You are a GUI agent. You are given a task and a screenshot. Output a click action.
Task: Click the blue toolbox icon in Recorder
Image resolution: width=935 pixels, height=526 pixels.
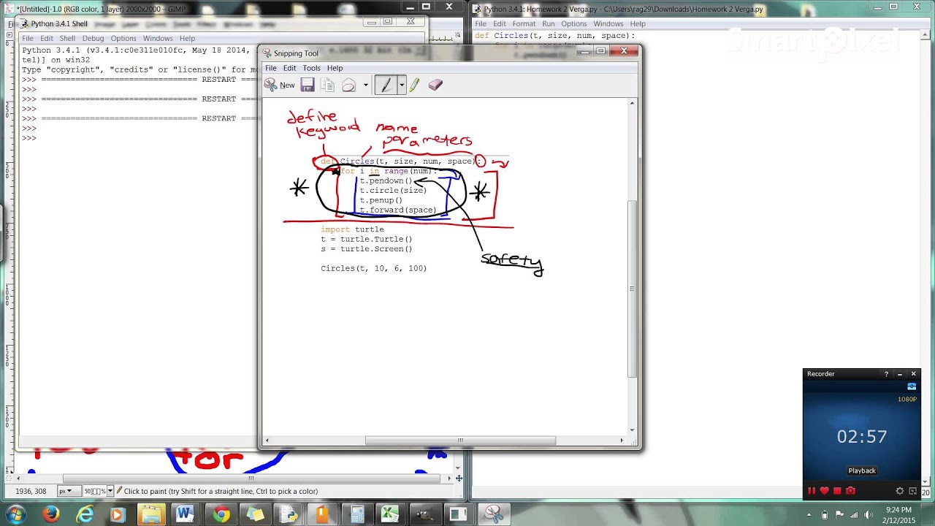click(x=912, y=386)
